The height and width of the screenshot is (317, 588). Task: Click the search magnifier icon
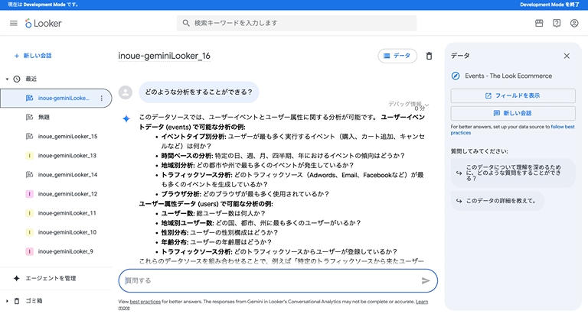tap(186, 23)
